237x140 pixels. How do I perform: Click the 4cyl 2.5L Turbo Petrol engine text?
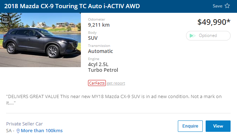click(103, 67)
